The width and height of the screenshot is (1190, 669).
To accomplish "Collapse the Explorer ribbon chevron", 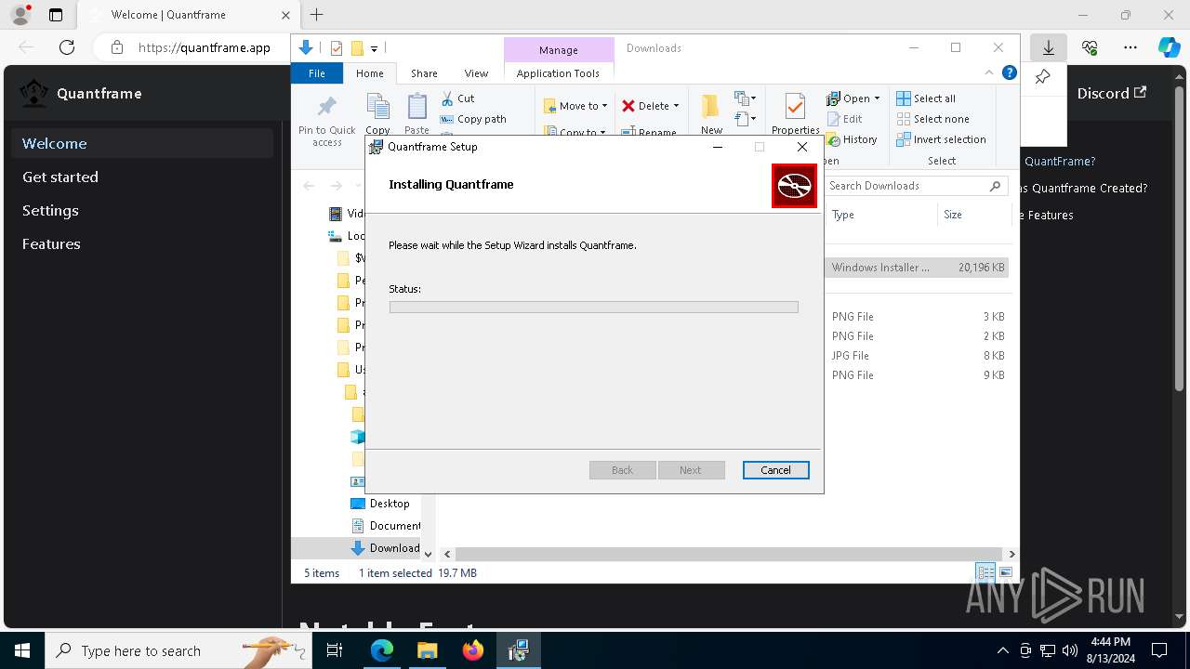I will (989, 73).
